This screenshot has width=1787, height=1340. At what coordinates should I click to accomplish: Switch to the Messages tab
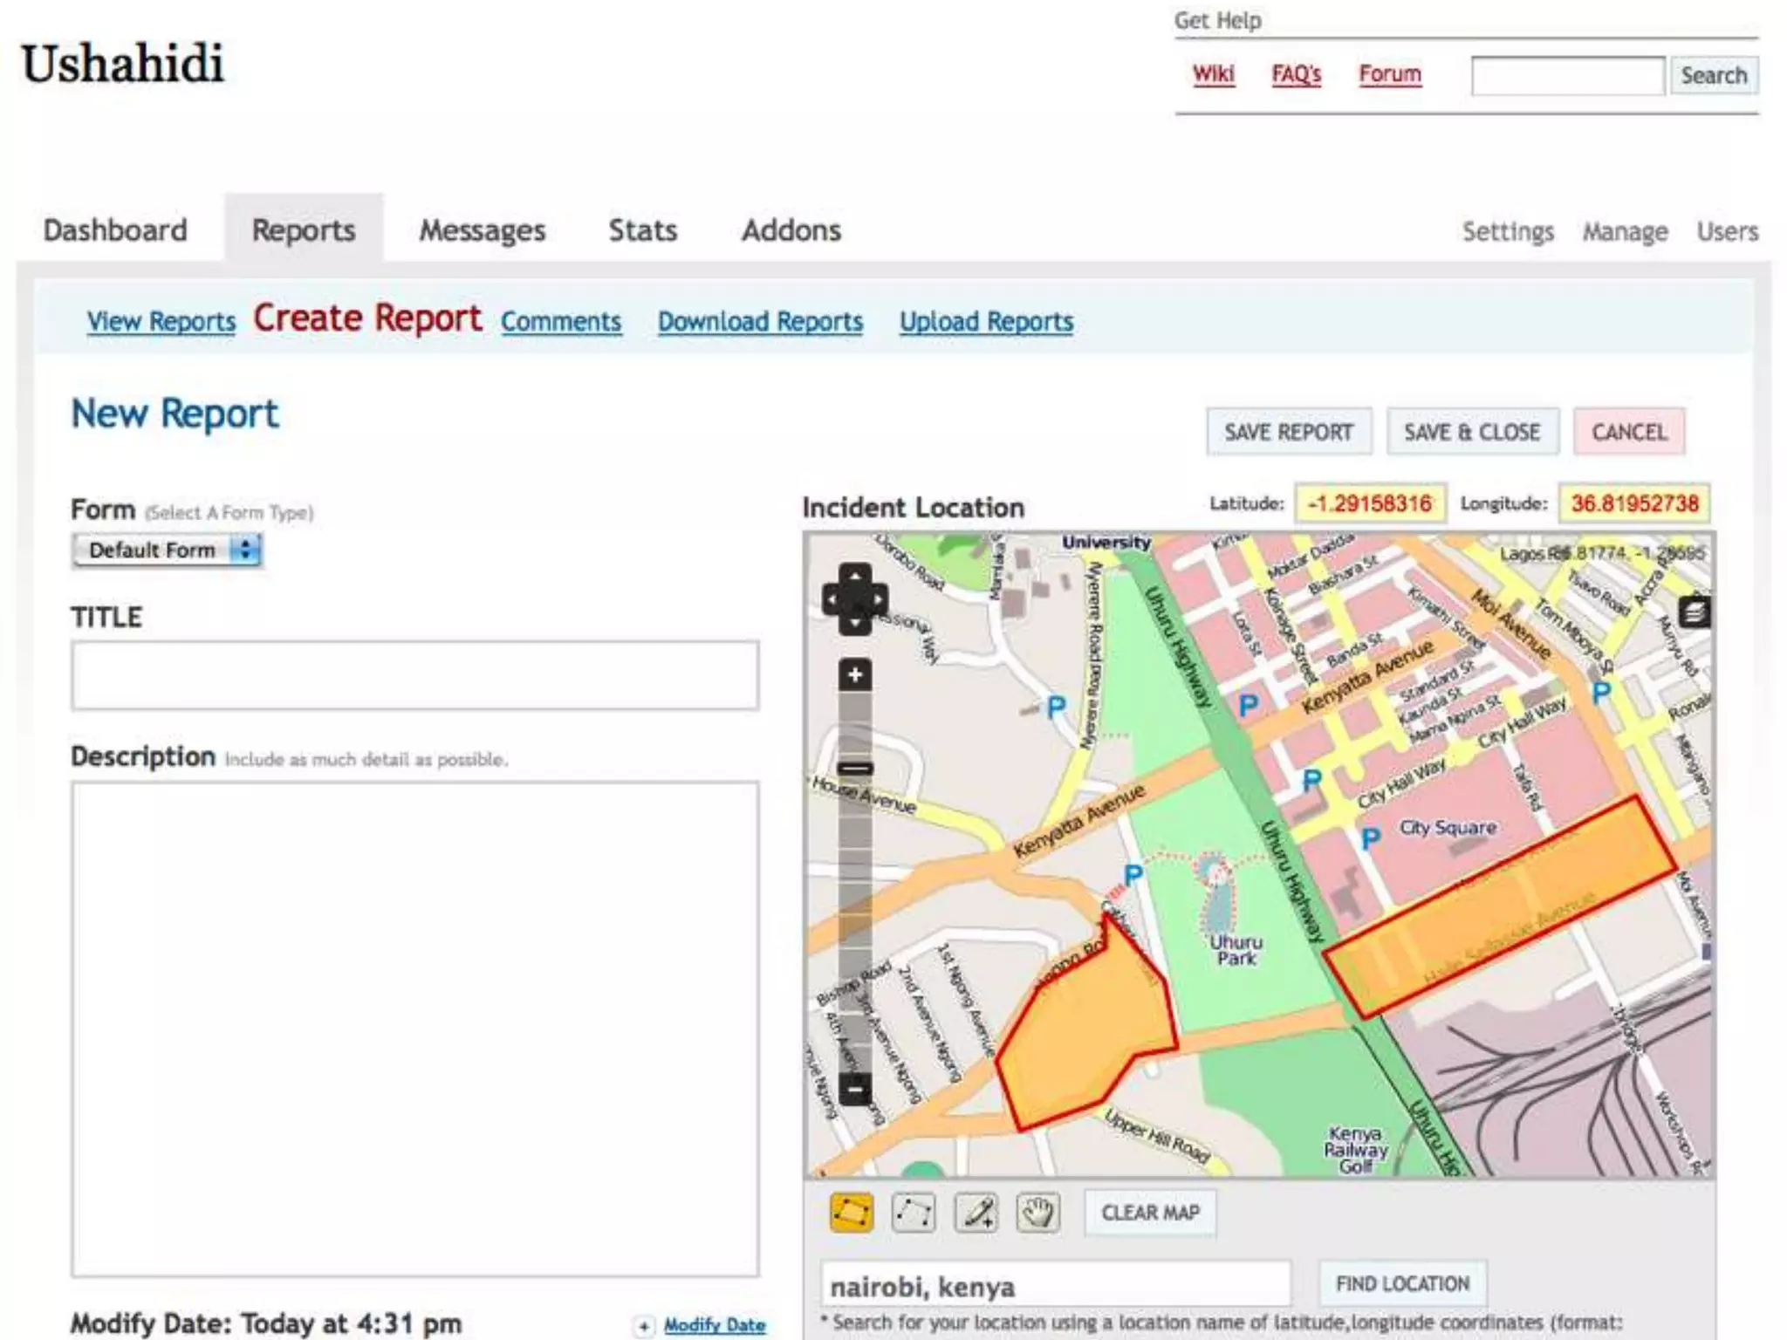coord(483,230)
